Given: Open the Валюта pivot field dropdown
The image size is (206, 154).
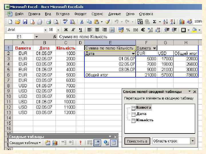Looking at the screenshot, I should point(154,48).
